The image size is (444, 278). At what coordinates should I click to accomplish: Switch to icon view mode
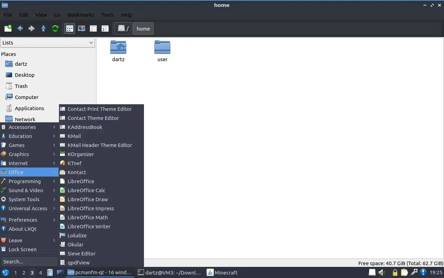pyautogui.click(x=70, y=28)
